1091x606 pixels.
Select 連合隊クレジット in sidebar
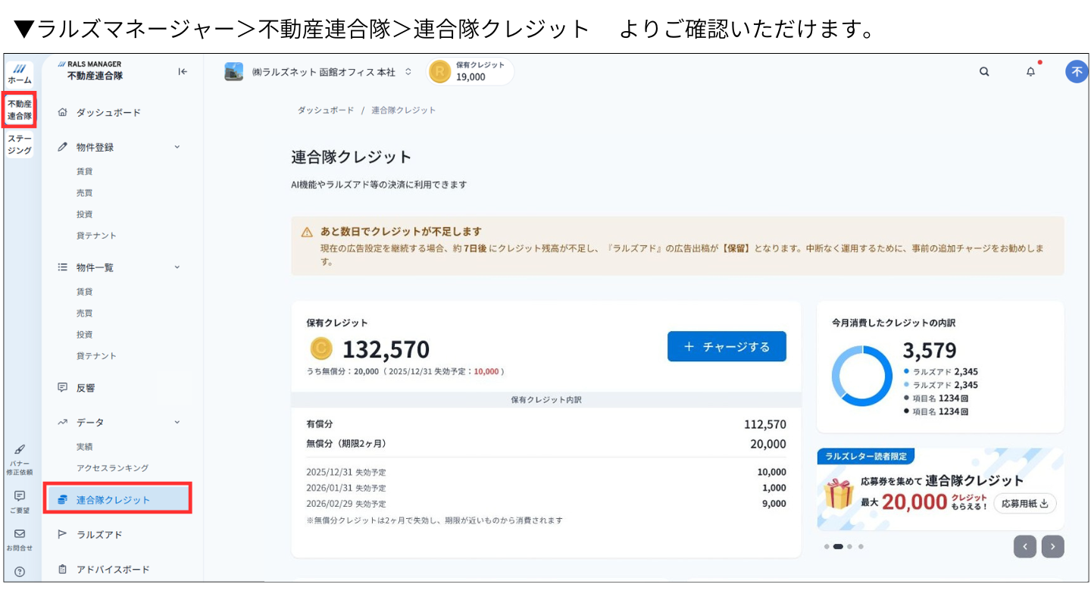pos(117,500)
